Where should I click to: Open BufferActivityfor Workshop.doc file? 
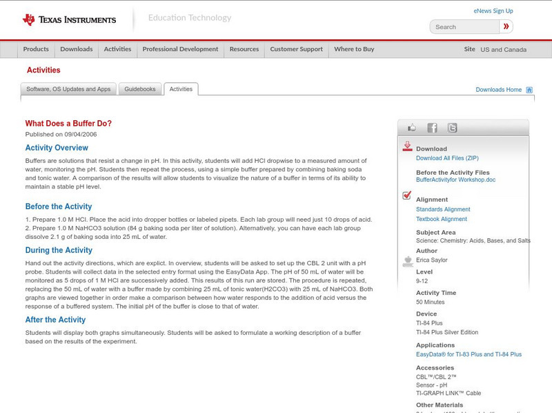click(x=455, y=180)
